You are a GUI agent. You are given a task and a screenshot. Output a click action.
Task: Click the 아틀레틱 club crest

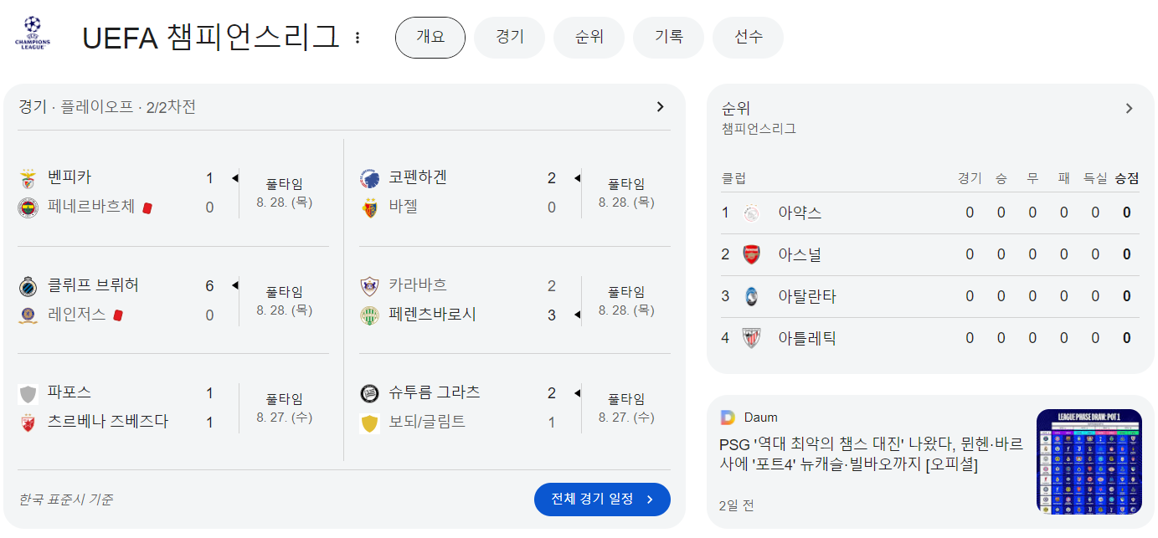coord(749,338)
